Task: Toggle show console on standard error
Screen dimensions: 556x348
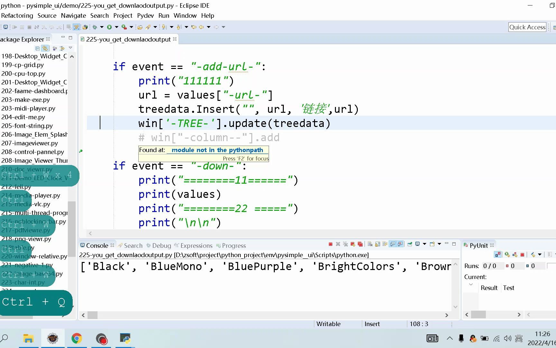Action: (400, 244)
